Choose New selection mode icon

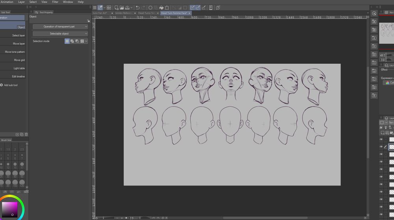67,41
